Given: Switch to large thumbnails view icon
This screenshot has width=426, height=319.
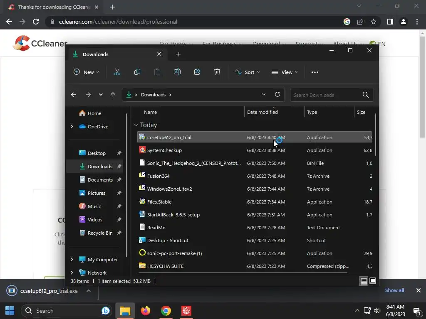Looking at the screenshot, I should click(373, 281).
